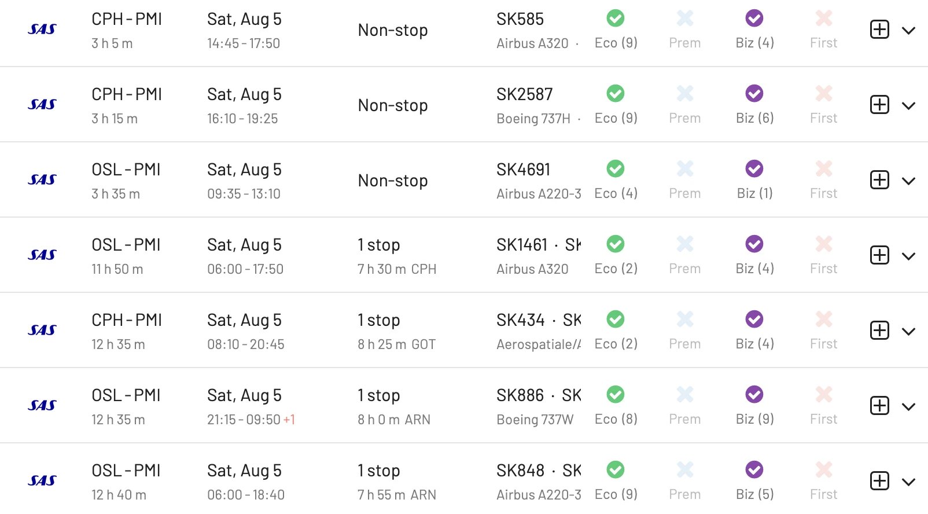The width and height of the screenshot is (928, 514).
Task: Add flight SK2587 using its plus icon
Action: 879,105
